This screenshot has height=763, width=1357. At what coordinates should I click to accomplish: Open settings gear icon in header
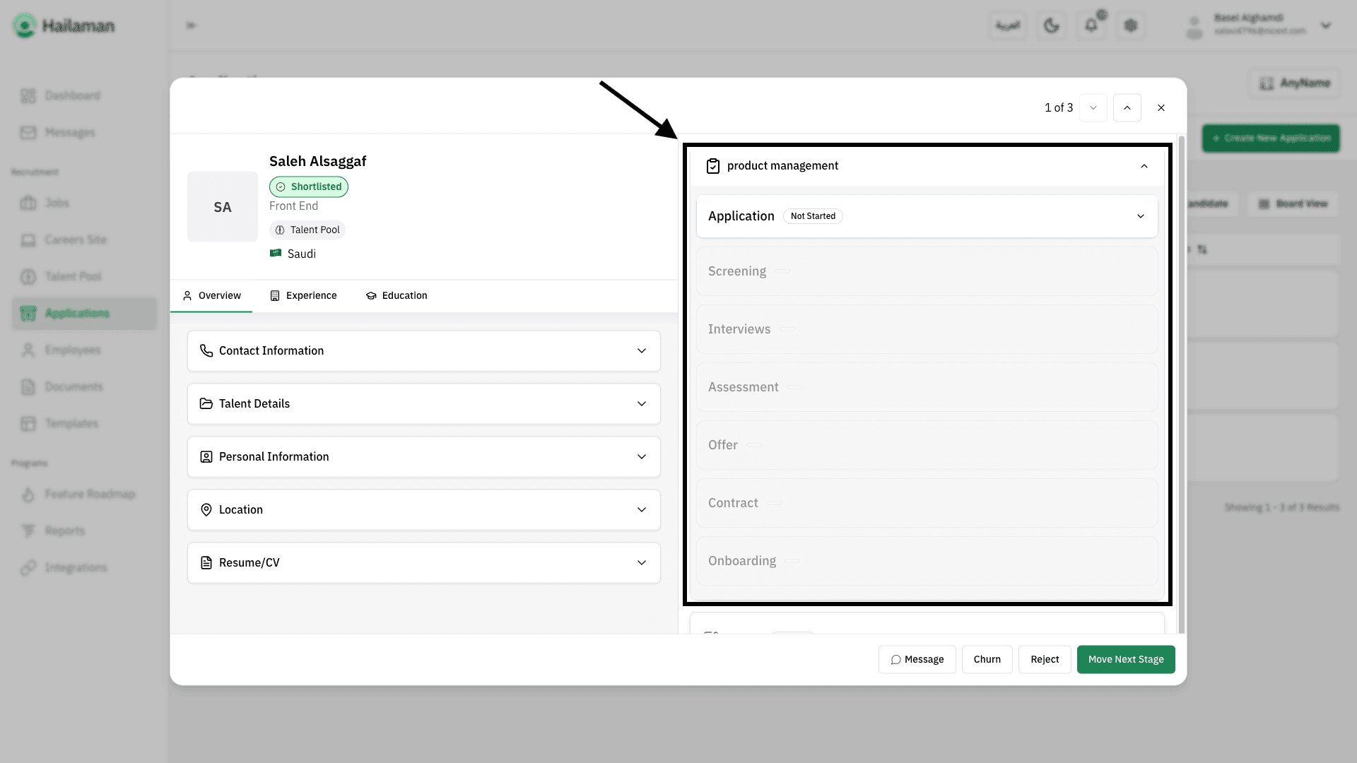[x=1131, y=25]
